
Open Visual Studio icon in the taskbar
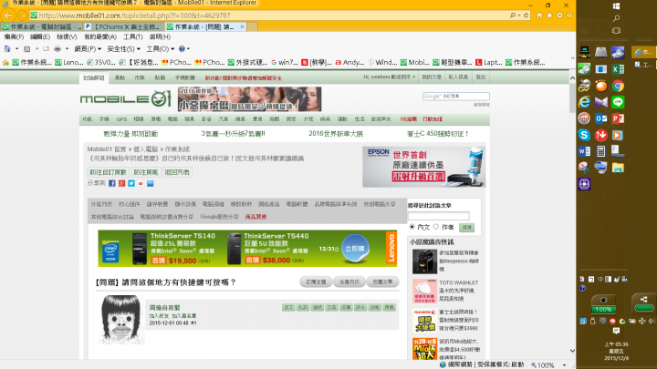[x=600, y=102]
